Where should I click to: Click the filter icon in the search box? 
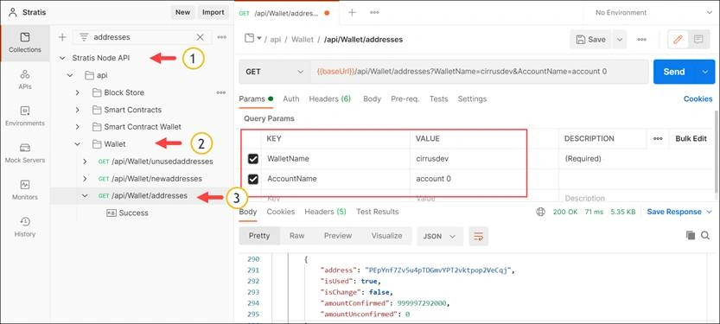[x=84, y=37]
